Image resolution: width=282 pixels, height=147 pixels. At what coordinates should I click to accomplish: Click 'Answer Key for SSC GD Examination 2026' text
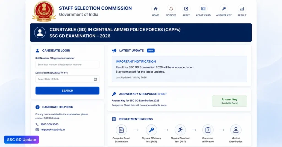(x=135, y=101)
